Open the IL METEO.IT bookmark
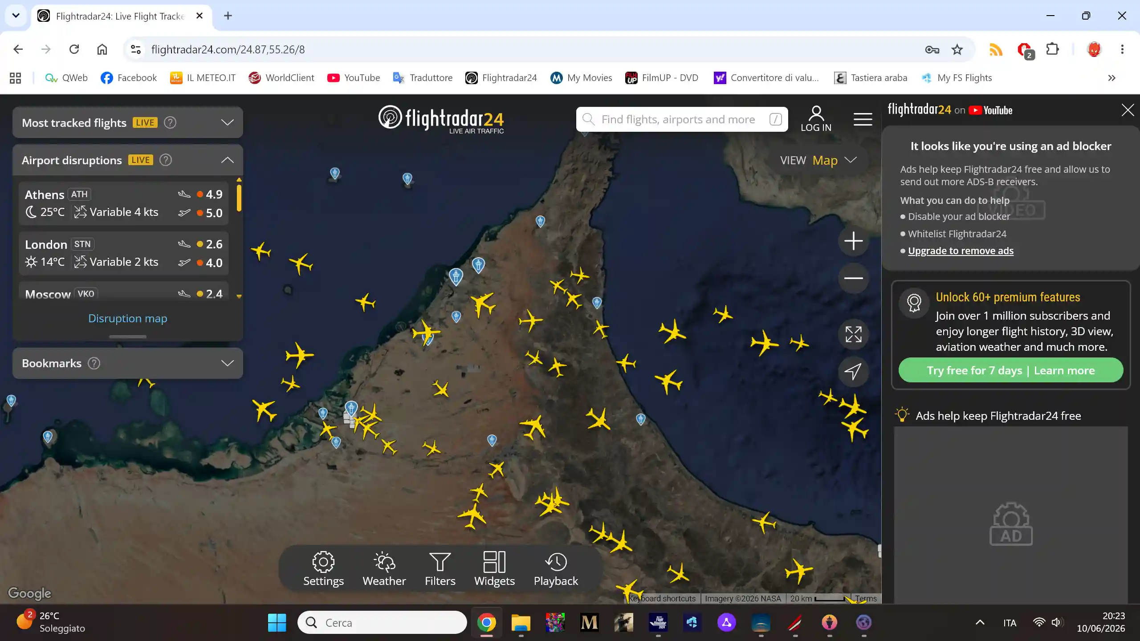1140x641 pixels. [x=203, y=78]
